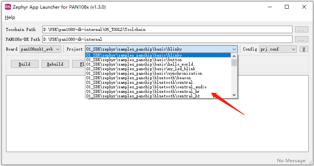This screenshot has height=166, width=314.
Task: Select bluetooth\central_ht project in the list
Action: tap(158, 96)
